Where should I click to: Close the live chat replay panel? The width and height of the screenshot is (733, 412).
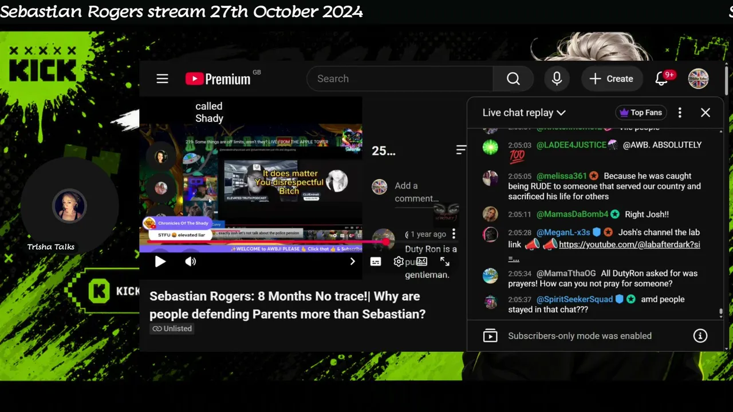706,113
